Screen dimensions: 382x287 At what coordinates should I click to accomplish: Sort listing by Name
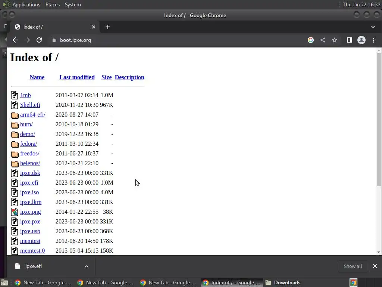point(37,77)
